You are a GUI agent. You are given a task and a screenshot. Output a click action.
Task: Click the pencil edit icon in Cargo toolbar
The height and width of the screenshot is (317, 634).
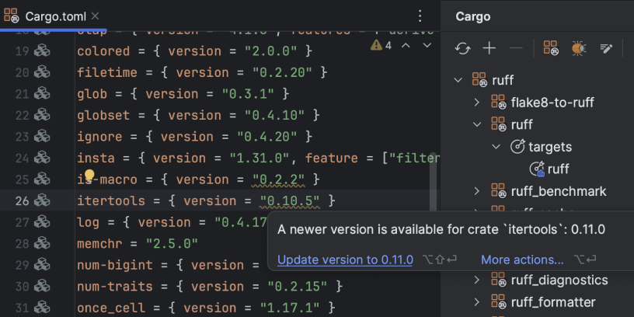[x=607, y=48]
